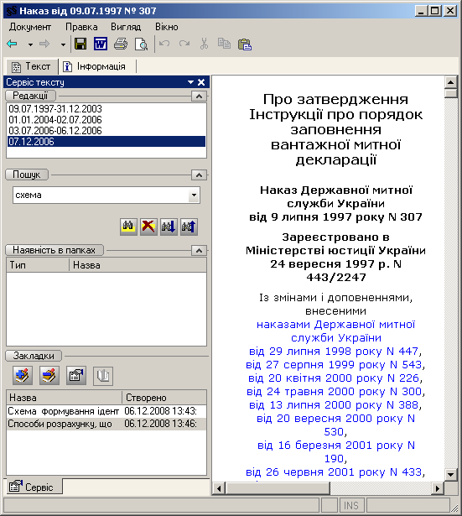The image size is (462, 516).
Task: Click the redo toolbar icon
Action: click(x=184, y=44)
